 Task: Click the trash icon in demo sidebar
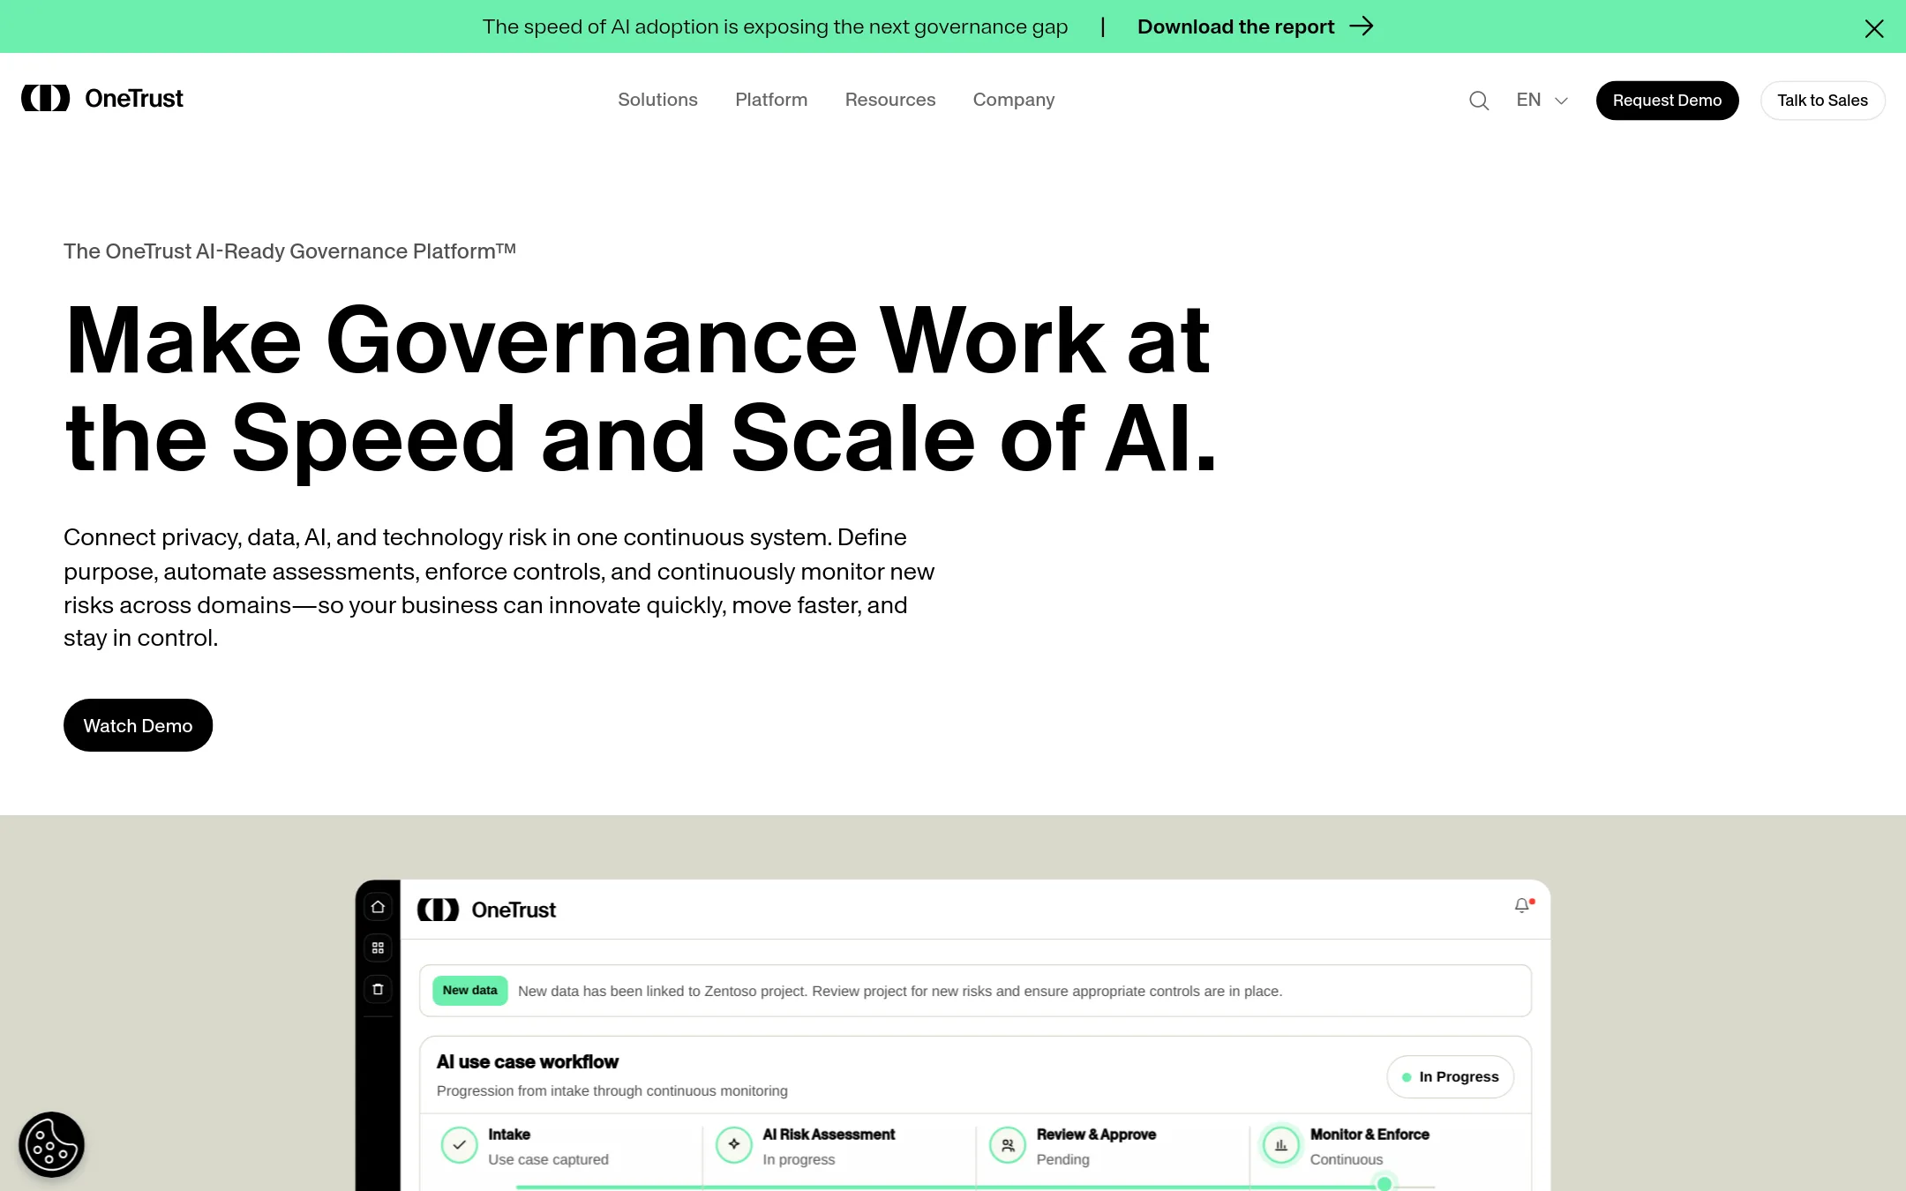[378, 989]
